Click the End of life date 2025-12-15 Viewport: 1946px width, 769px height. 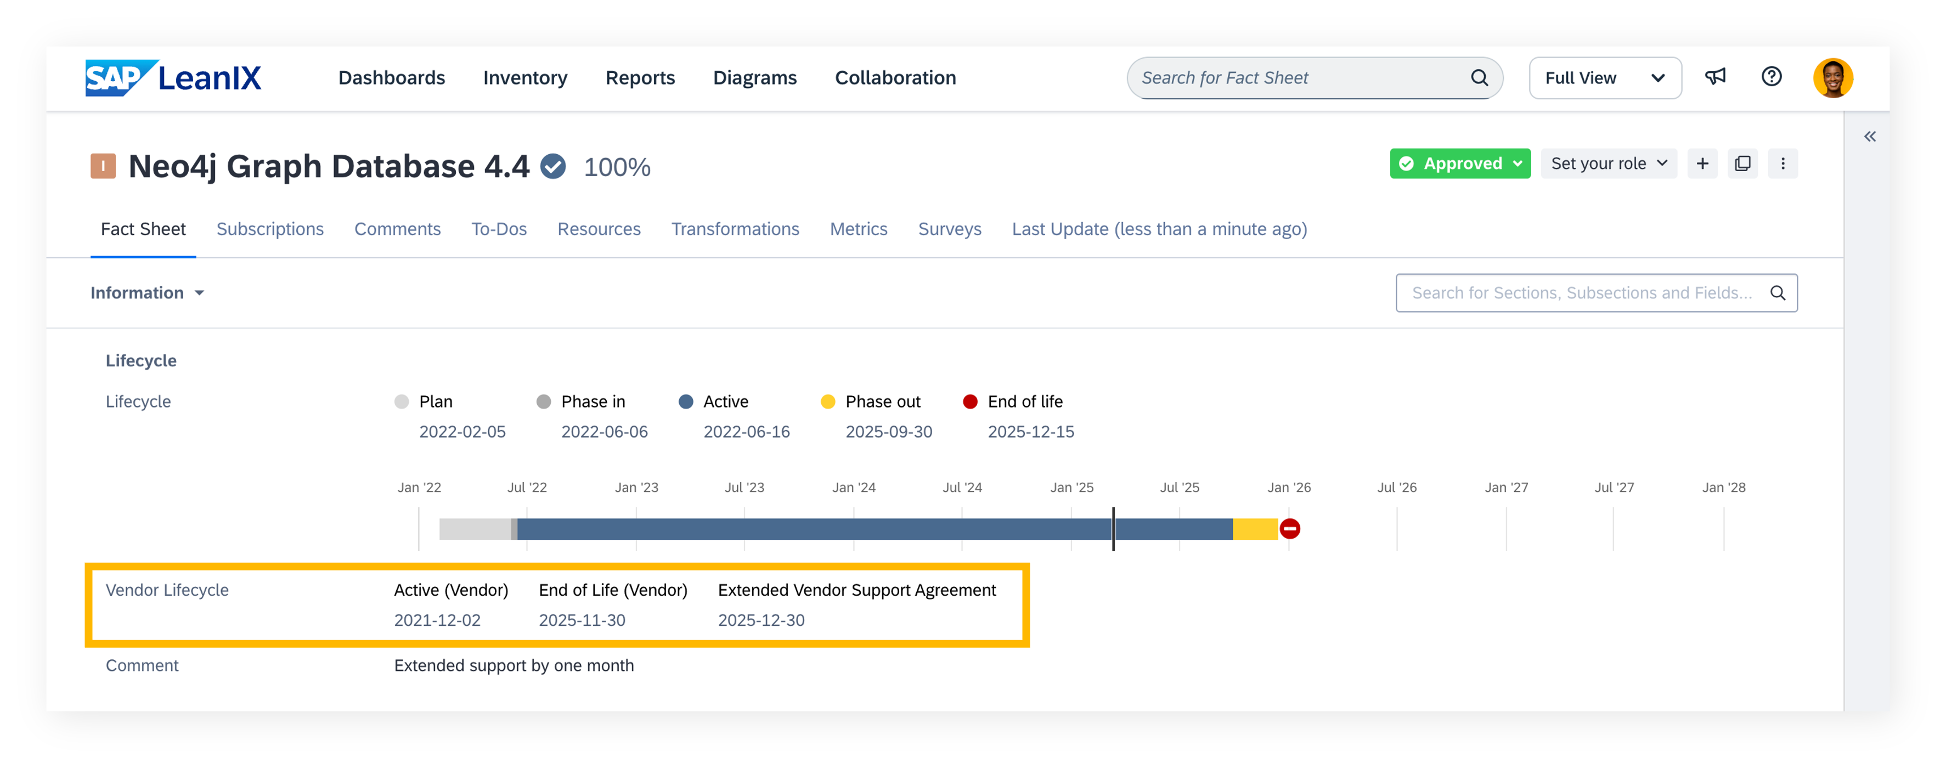1030,432
